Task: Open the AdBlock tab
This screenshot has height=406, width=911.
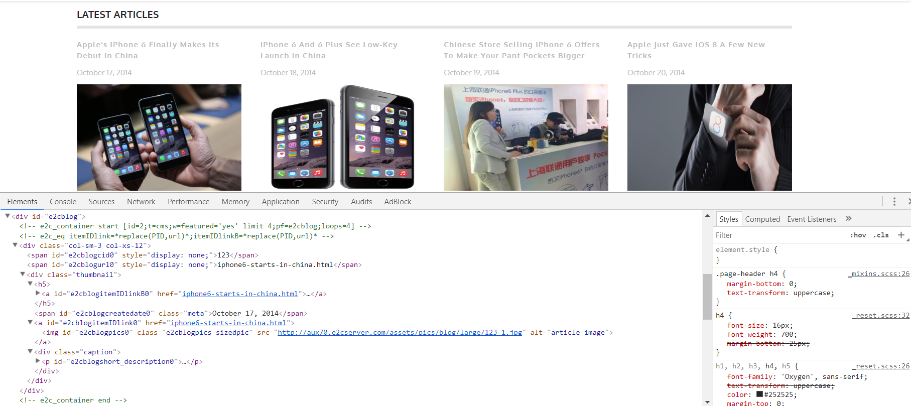Action: point(398,201)
